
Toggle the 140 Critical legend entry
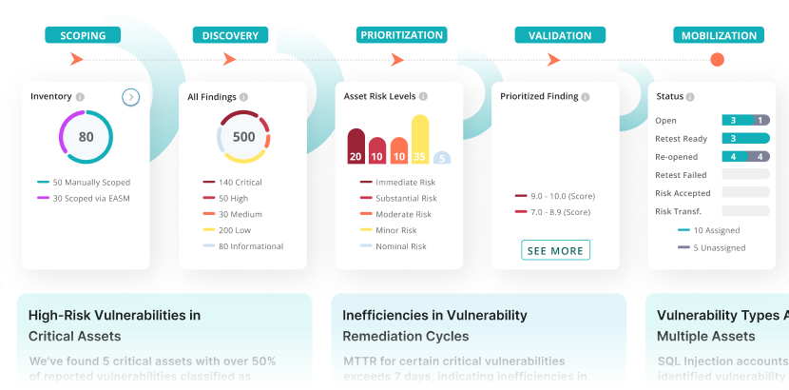(x=233, y=183)
